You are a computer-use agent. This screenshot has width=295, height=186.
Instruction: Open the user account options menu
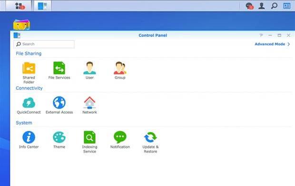coord(262,6)
